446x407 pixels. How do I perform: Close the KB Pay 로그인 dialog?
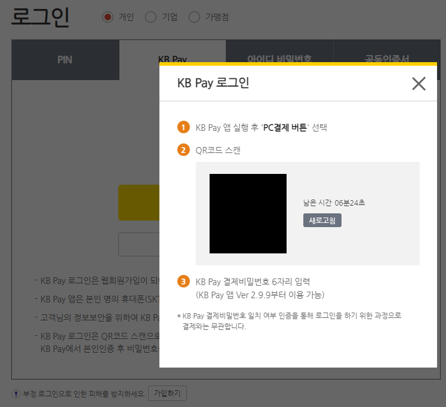[x=419, y=84]
